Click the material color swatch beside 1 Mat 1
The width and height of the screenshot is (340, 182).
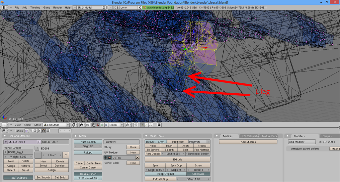tap(38, 155)
